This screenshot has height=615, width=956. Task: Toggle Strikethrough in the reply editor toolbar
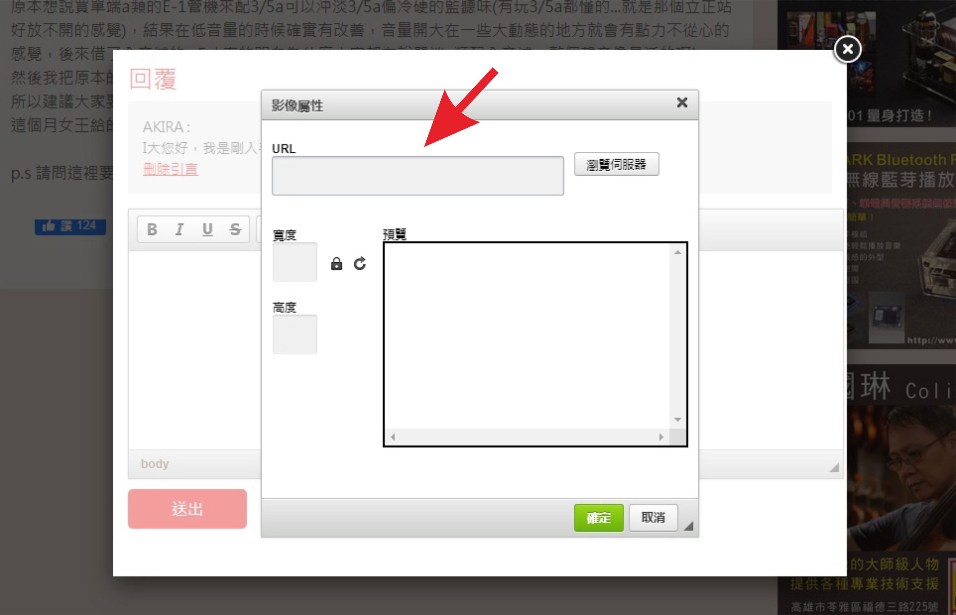pyautogui.click(x=235, y=229)
